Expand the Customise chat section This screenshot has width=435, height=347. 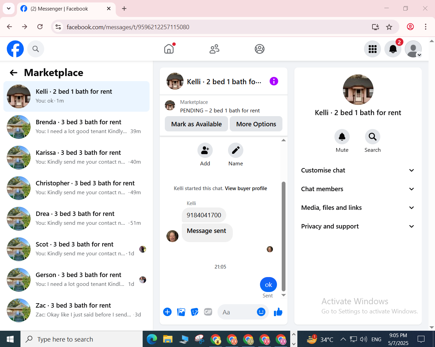tap(358, 170)
